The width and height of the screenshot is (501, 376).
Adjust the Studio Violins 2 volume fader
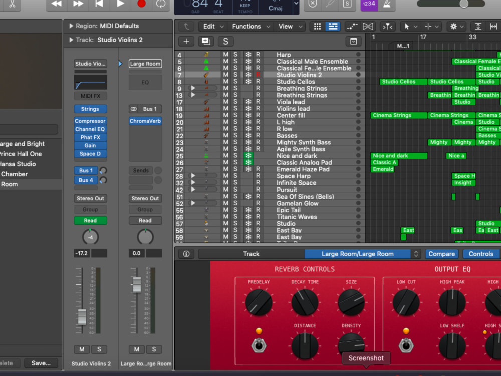pyautogui.click(x=82, y=316)
